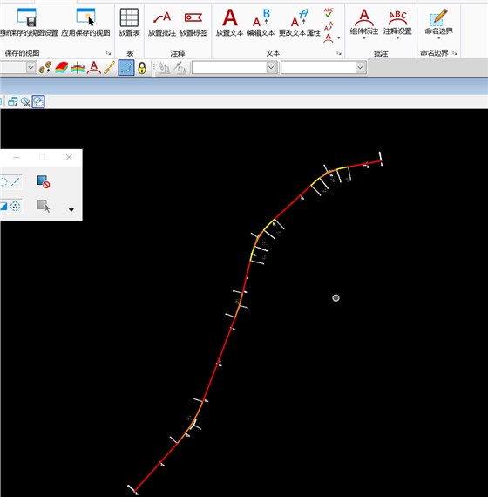Click the small text-along-arc A icon
This screenshot has height=497, width=488.
[x=329, y=38]
